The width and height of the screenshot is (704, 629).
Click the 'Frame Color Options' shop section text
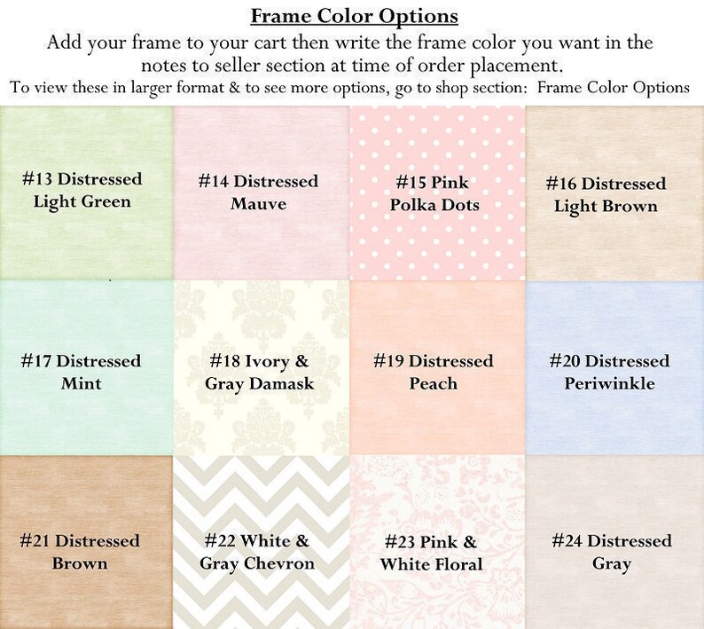click(x=613, y=87)
